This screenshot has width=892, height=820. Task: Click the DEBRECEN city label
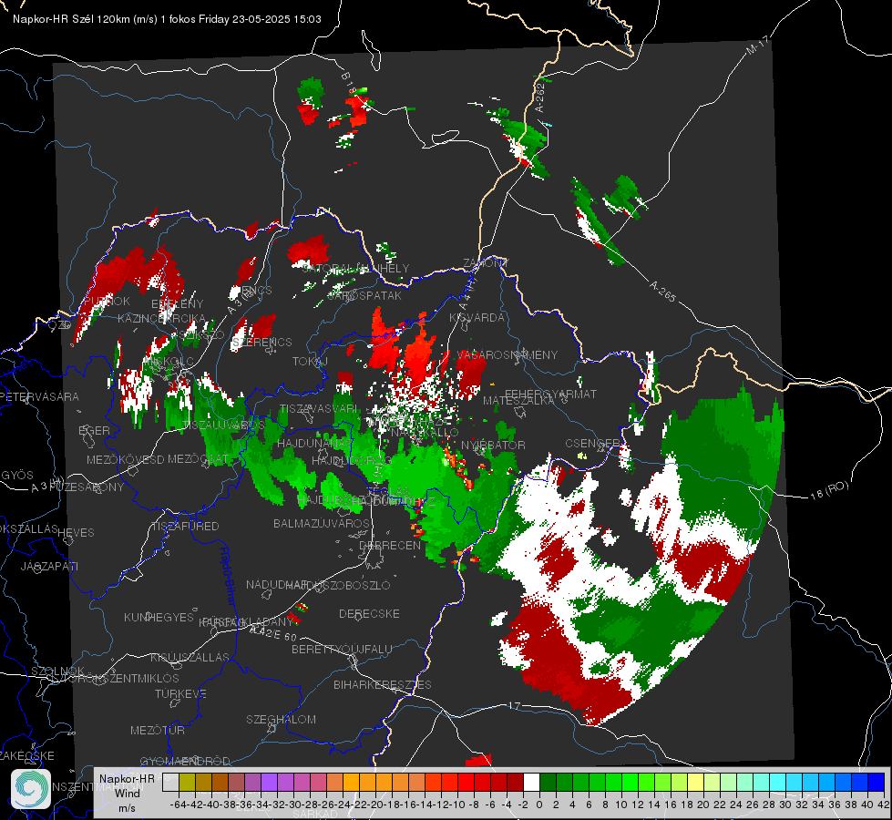(390, 545)
